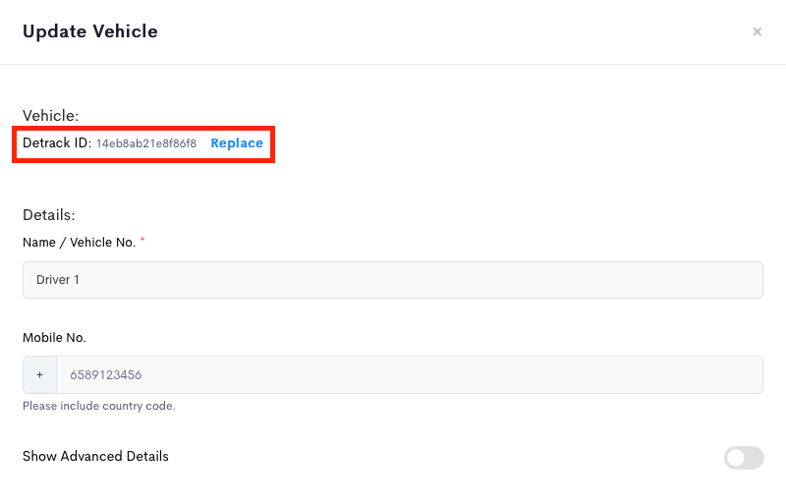Image resolution: width=786 pixels, height=504 pixels.
Task: Click into the Mobile No. number field
Action: [x=410, y=375]
